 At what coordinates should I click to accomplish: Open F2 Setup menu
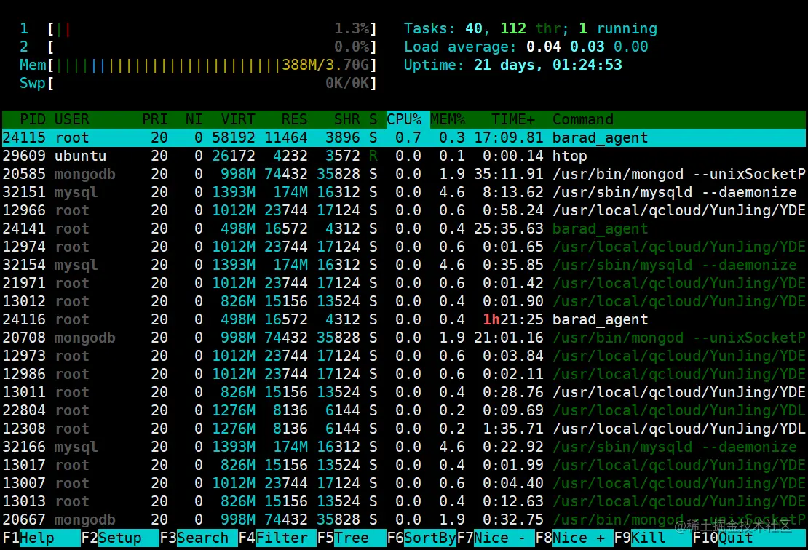tap(119, 538)
